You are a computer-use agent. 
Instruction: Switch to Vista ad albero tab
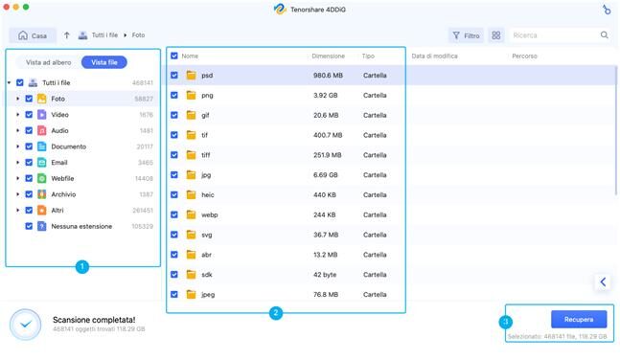click(48, 62)
